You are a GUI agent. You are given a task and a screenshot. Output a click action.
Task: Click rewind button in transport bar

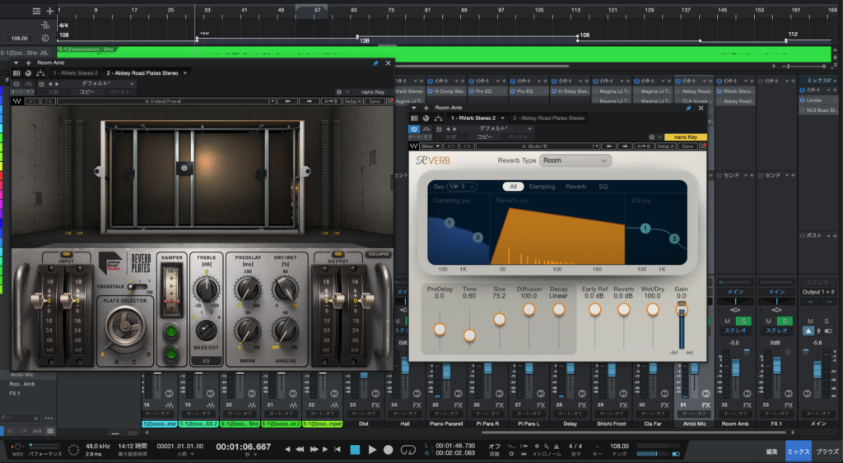pyautogui.click(x=300, y=449)
